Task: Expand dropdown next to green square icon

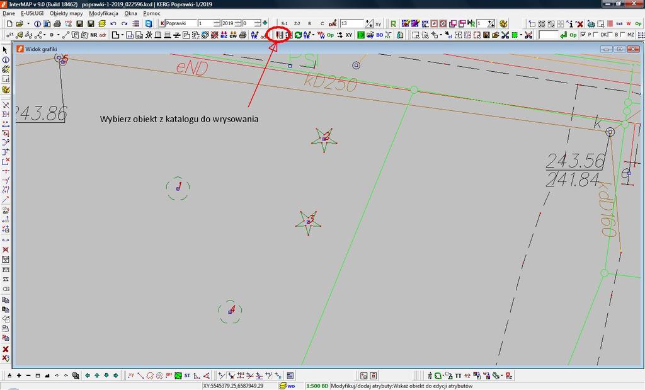Action: tap(521, 35)
